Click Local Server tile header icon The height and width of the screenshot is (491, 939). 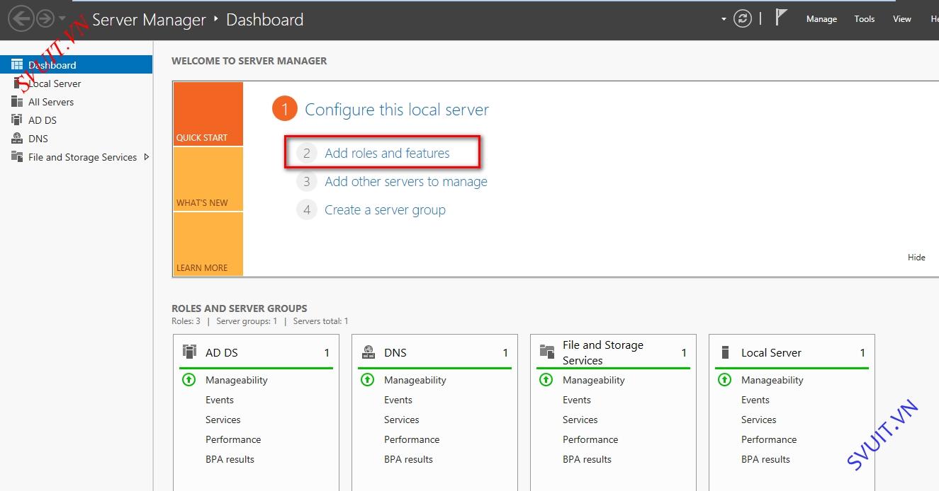tap(725, 352)
